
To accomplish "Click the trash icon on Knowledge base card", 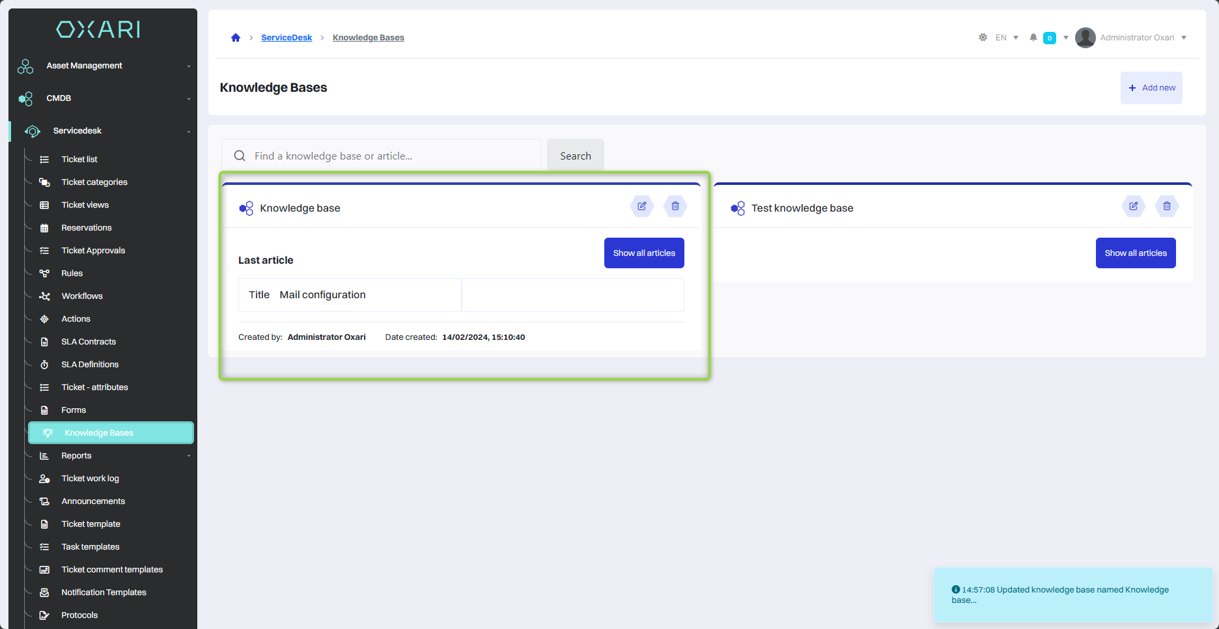I will (675, 206).
